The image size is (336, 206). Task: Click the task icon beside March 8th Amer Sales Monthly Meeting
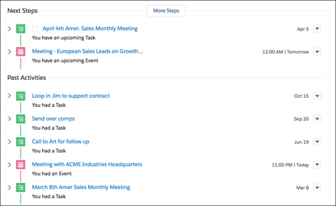[x=21, y=188]
